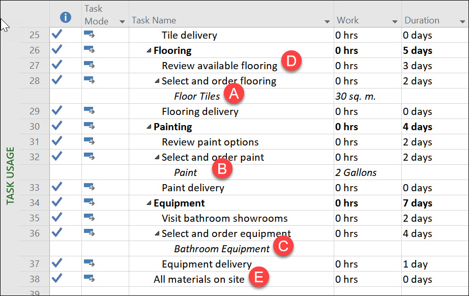Click auto-scheduled task mode icon for row 25
This screenshot has height=296, width=469.
pyautogui.click(x=89, y=35)
